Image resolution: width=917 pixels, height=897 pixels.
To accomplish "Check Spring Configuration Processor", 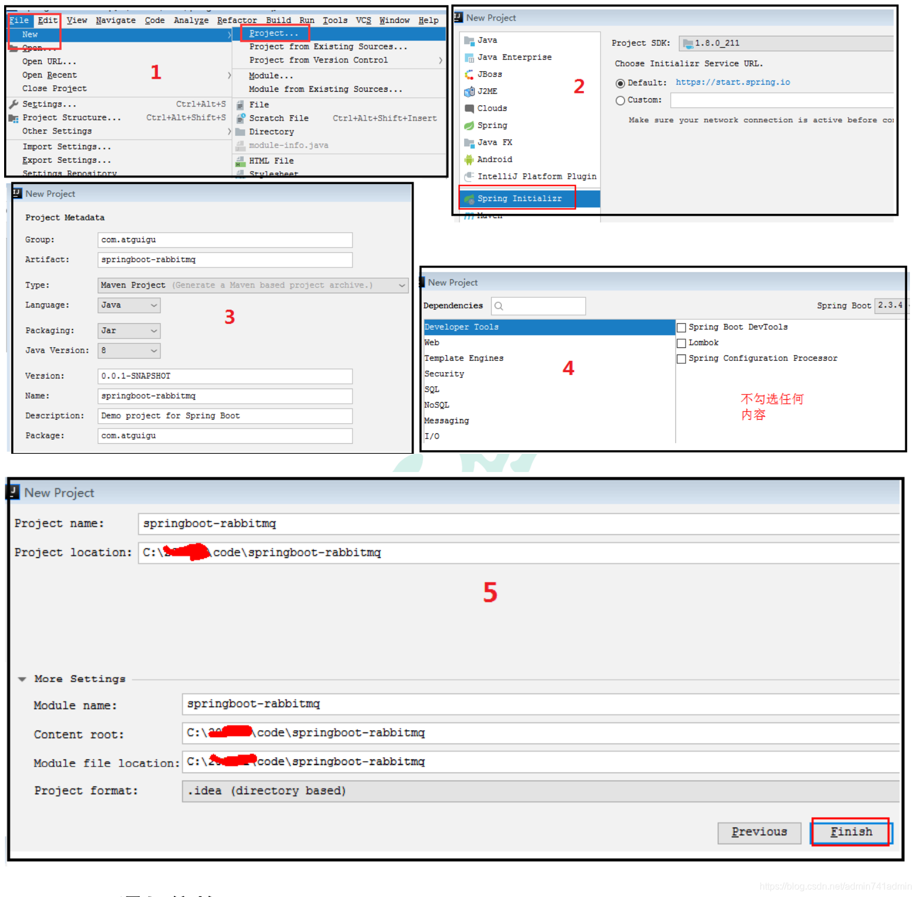I will tap(681, 359).
